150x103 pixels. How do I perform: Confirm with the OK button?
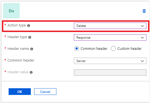20,92
